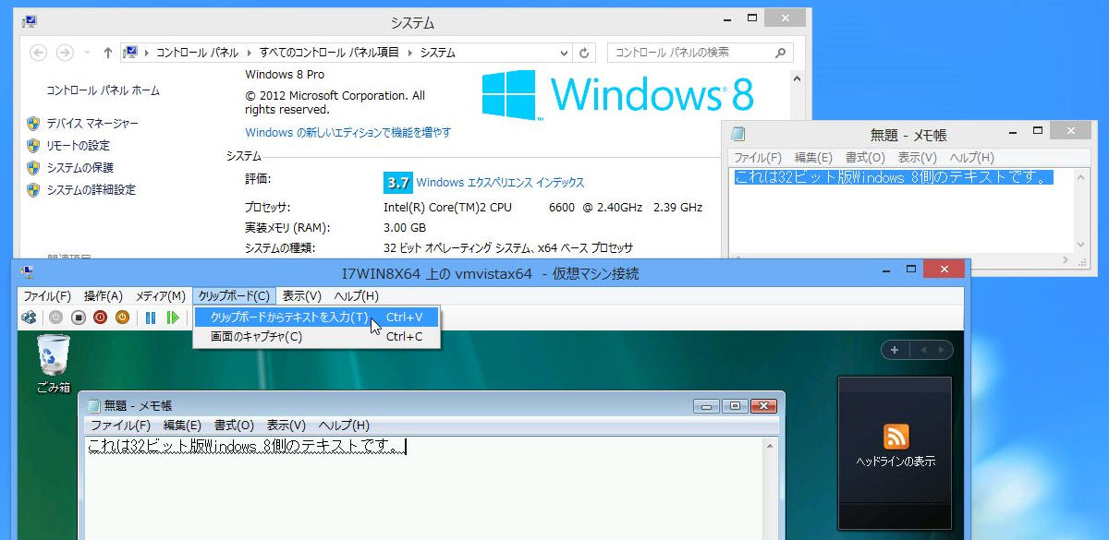Viewport: 1109px width, 540px height.
Task: Expand the arrow before コントロール パネル breadcrumb
Action: click(146, 53)
